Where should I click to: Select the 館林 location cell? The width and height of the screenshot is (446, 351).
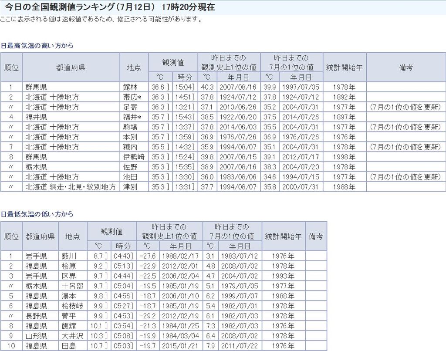tap(131, 87)
